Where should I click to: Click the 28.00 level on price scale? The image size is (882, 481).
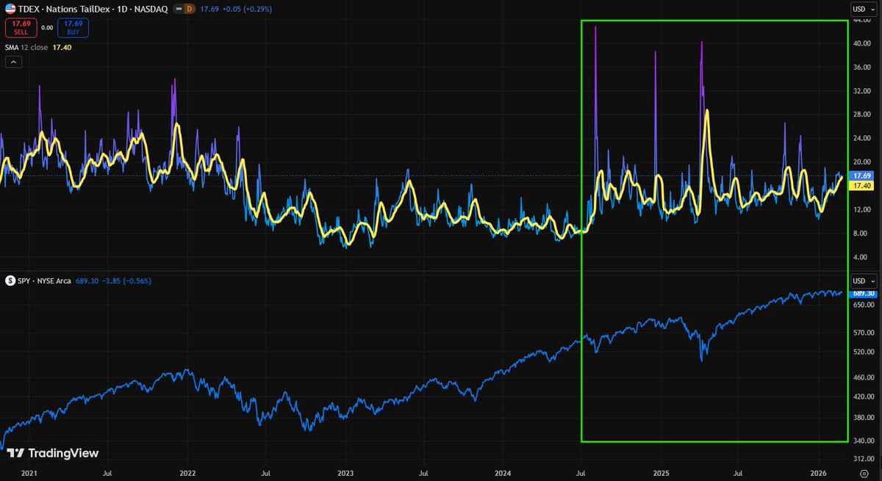click(861, 115)
